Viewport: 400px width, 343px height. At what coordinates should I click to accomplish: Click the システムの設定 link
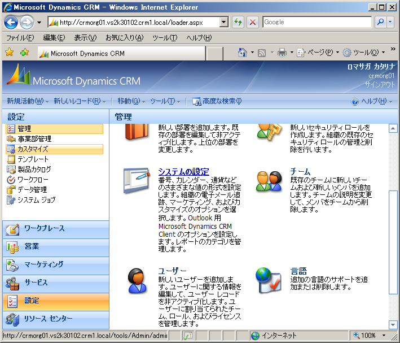point(183,172)
